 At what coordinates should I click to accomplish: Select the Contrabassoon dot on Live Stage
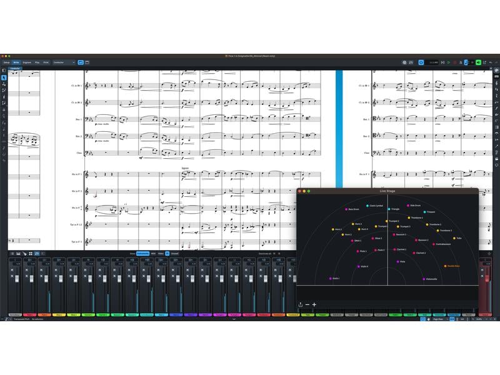click(x=434, y=244)
